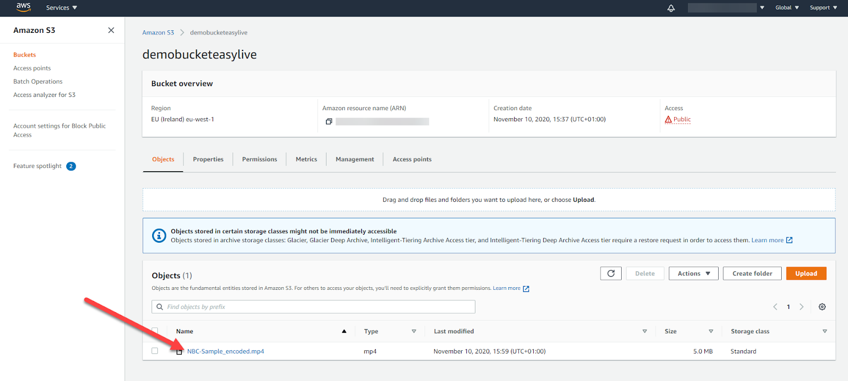Open the Metrics tab
848x381 pixels.
point(306,160)
